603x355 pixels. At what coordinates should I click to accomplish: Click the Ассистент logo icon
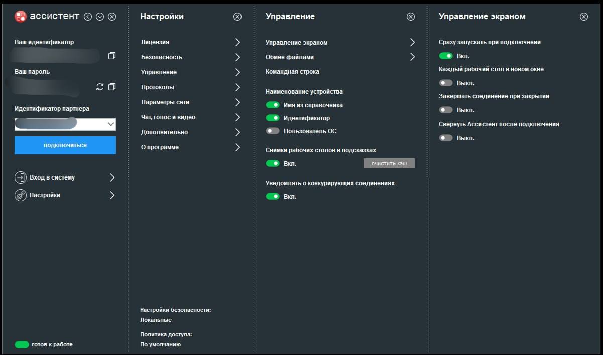click(21, 17)
